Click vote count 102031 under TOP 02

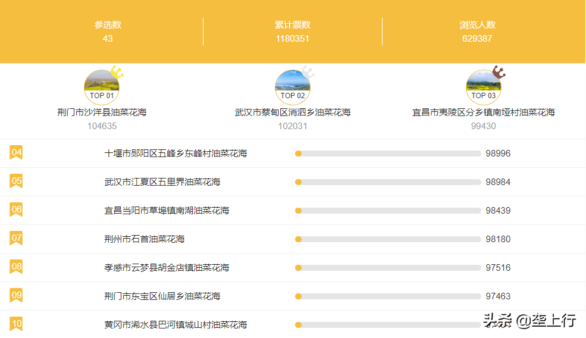click(293, 126)
